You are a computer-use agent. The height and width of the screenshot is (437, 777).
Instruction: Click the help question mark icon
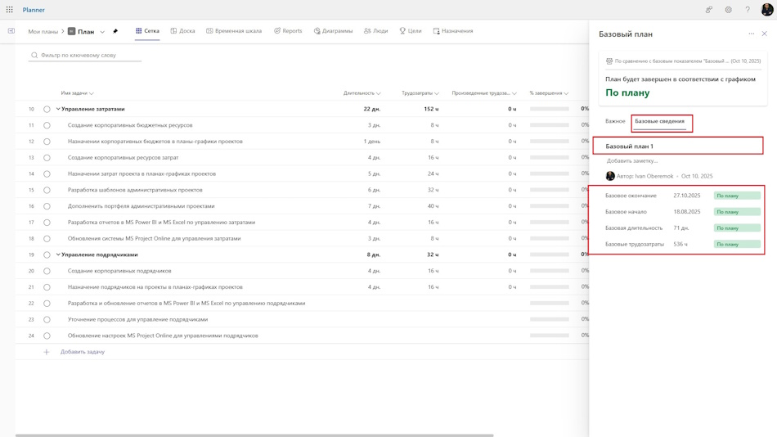(748, 10)
